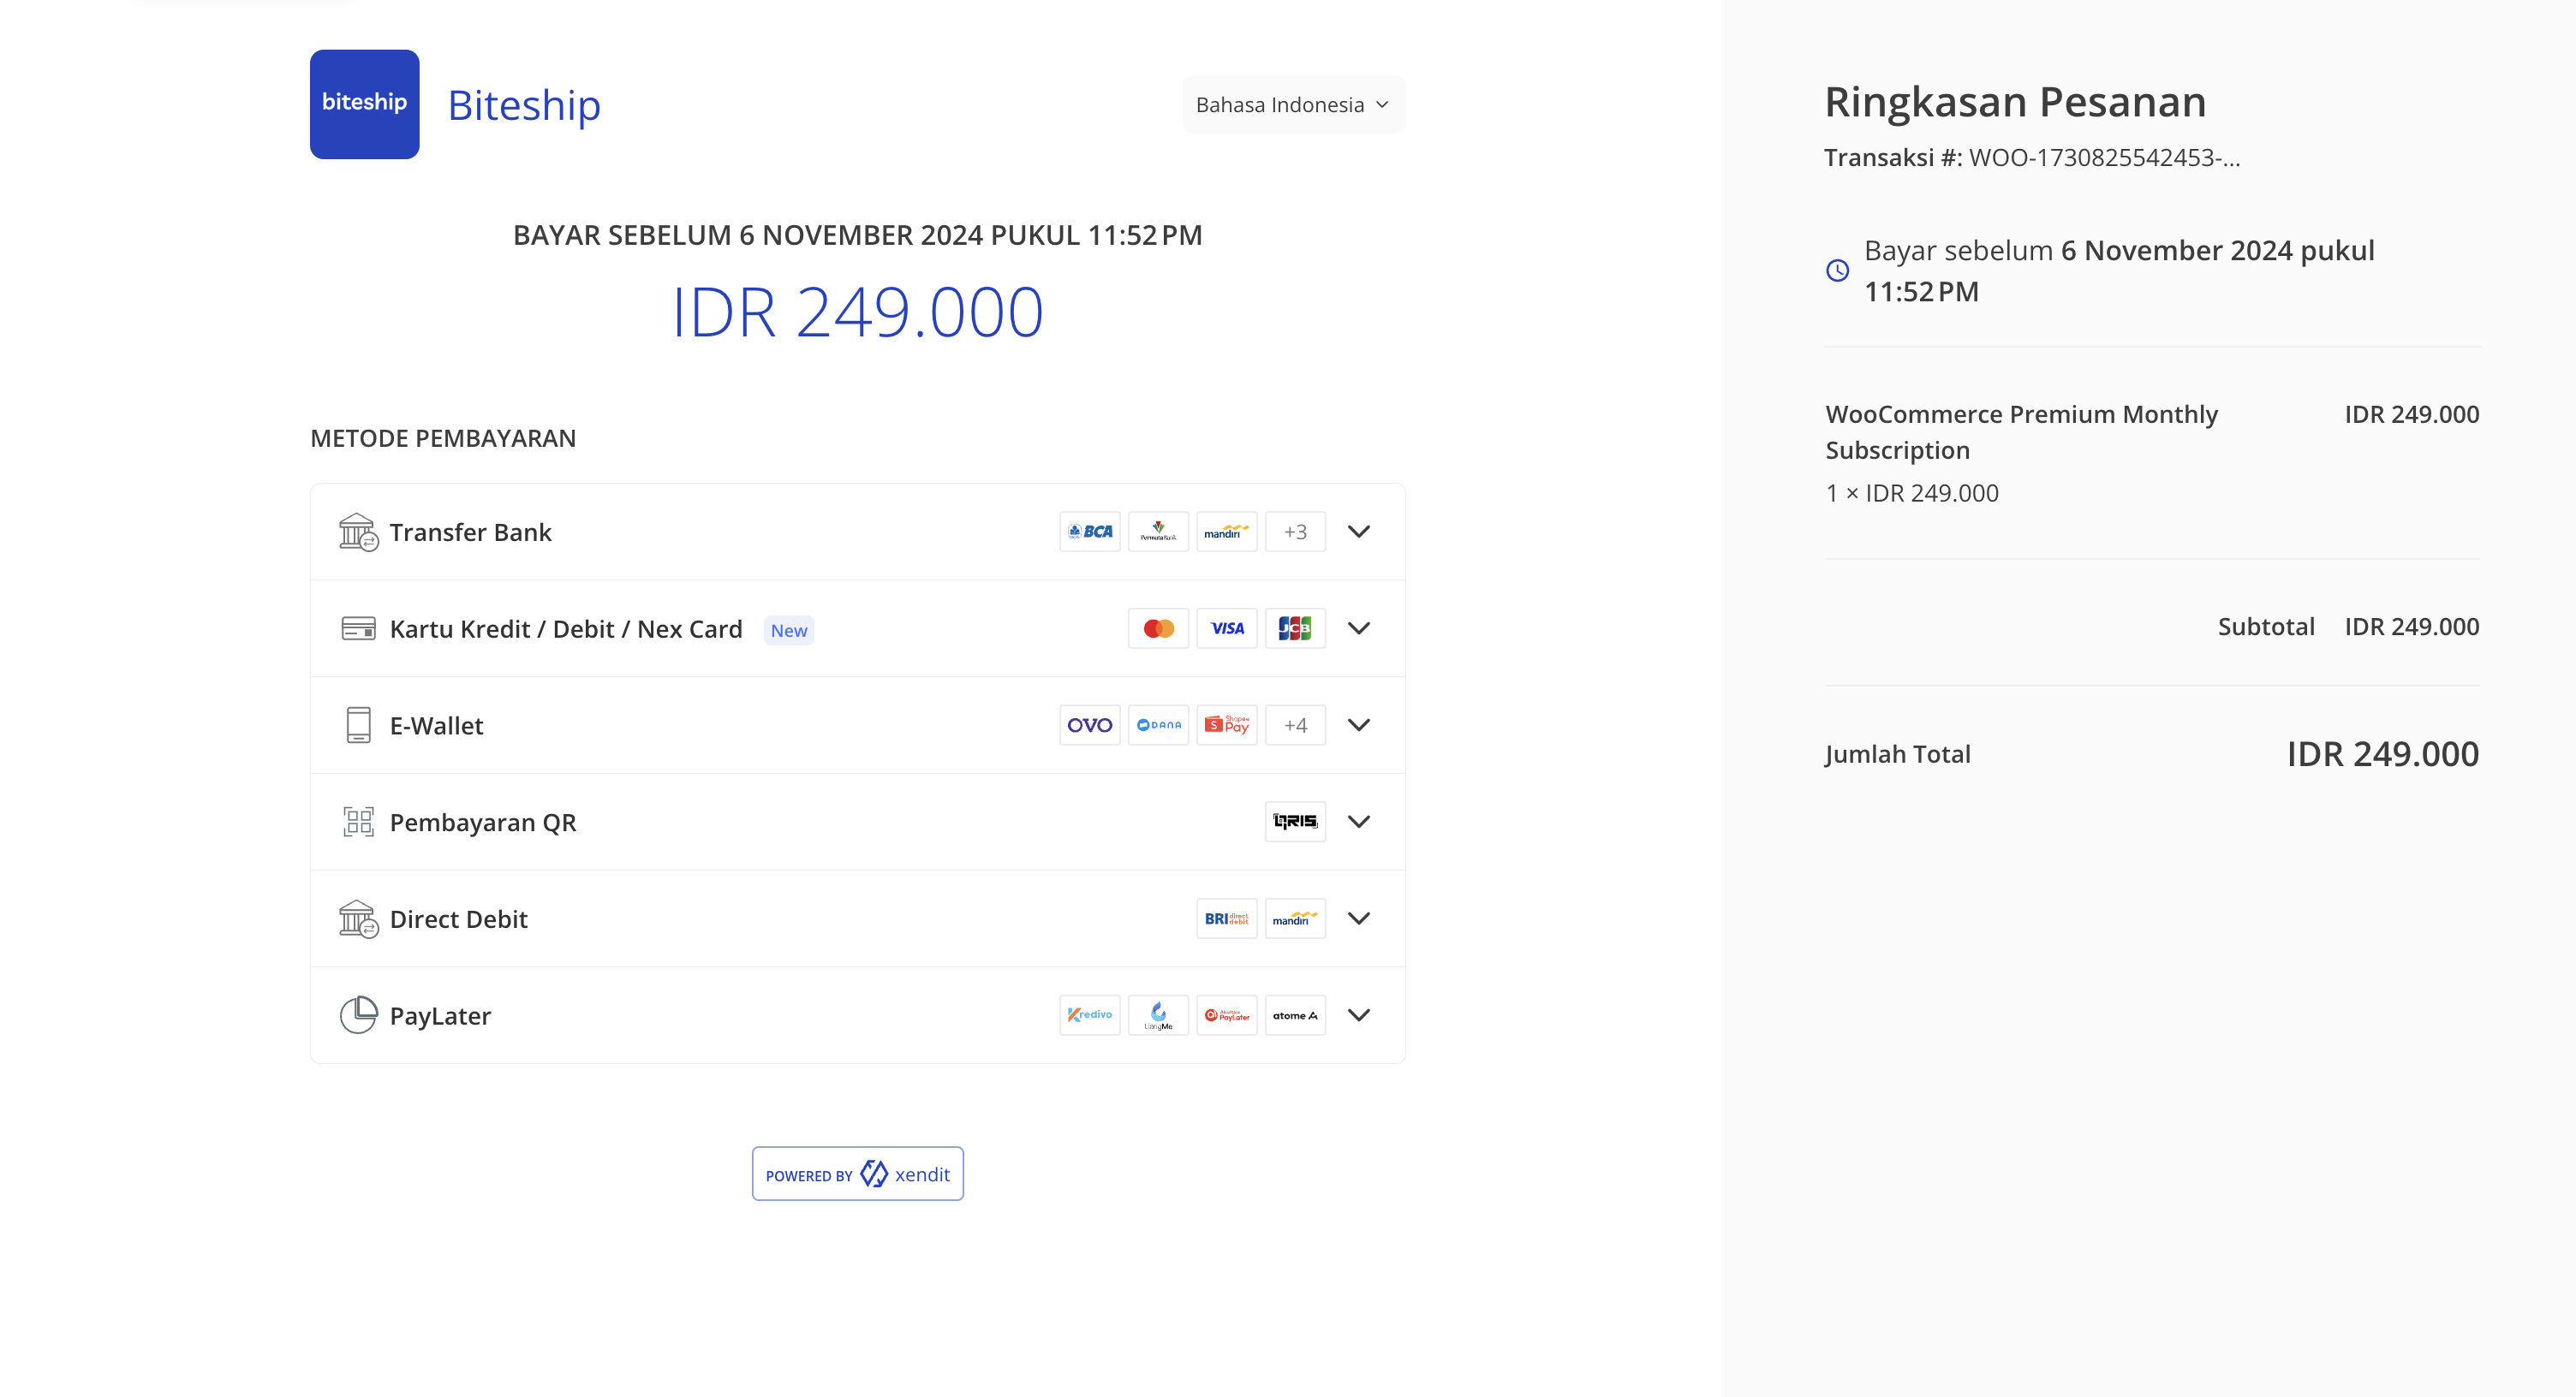The height and width of the screenshot is (1397, 2576).
Task: Click the JCB card logo
Action: click(x=1294, y=628)
